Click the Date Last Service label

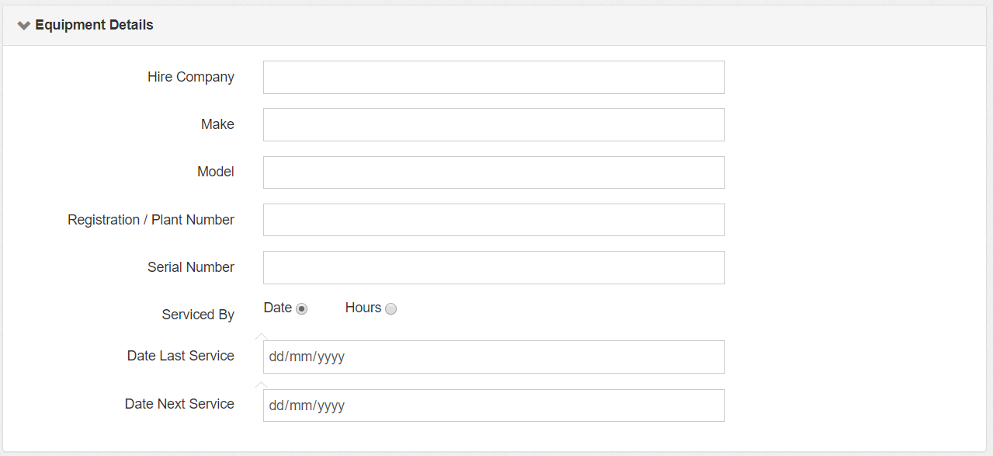point(181,356)
